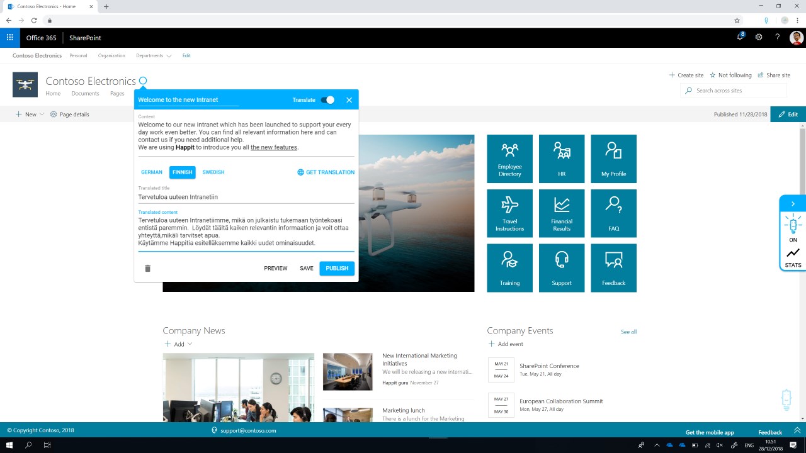806x453 pixels.
Task: Open the Feedback tile
Action: click(x=613, y=268)
